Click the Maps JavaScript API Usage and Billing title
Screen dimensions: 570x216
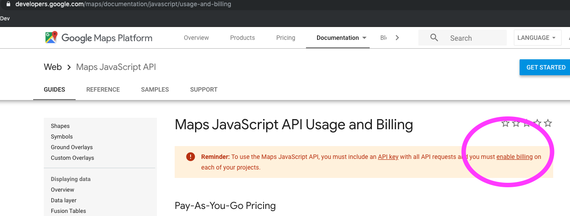(294, 125)
